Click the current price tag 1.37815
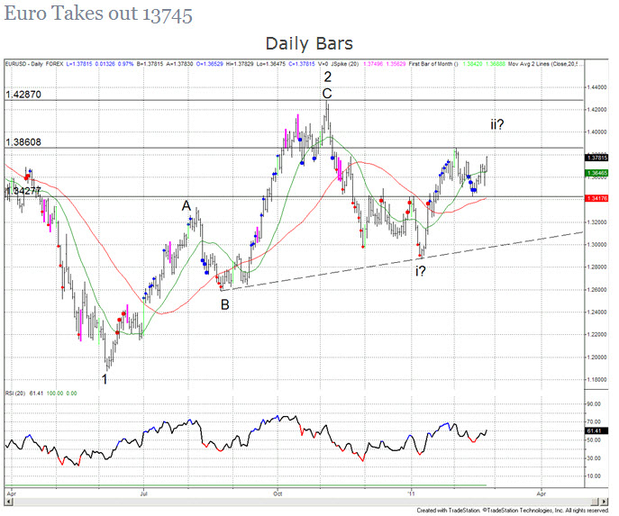This screenshot has height=516, width=619. pos(596,158)
